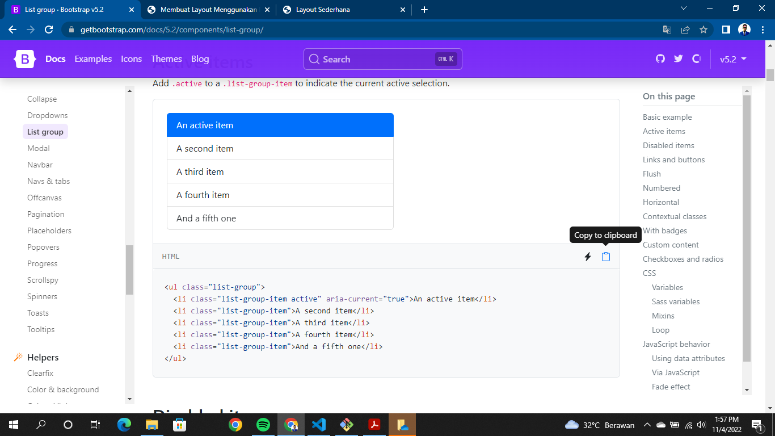Open Chrome three-dot menu
Viewport: 775px width, 436px height.
(x=763, y=30)
